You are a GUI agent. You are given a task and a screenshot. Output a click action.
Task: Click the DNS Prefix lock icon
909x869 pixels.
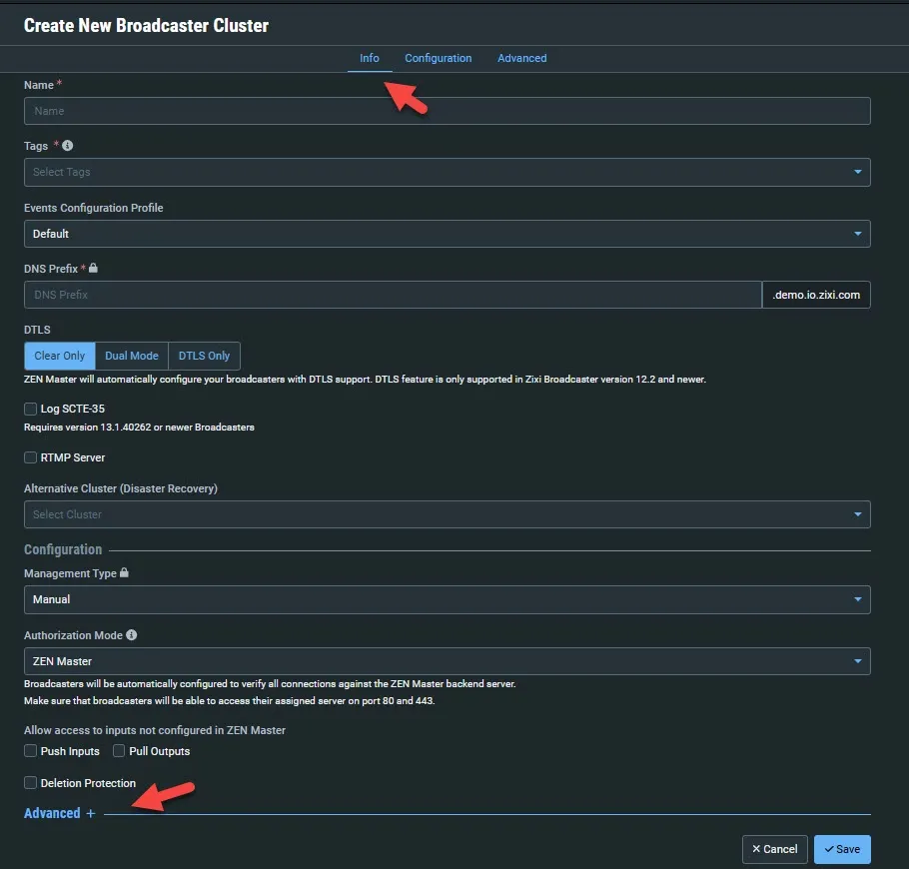(93, 268)
